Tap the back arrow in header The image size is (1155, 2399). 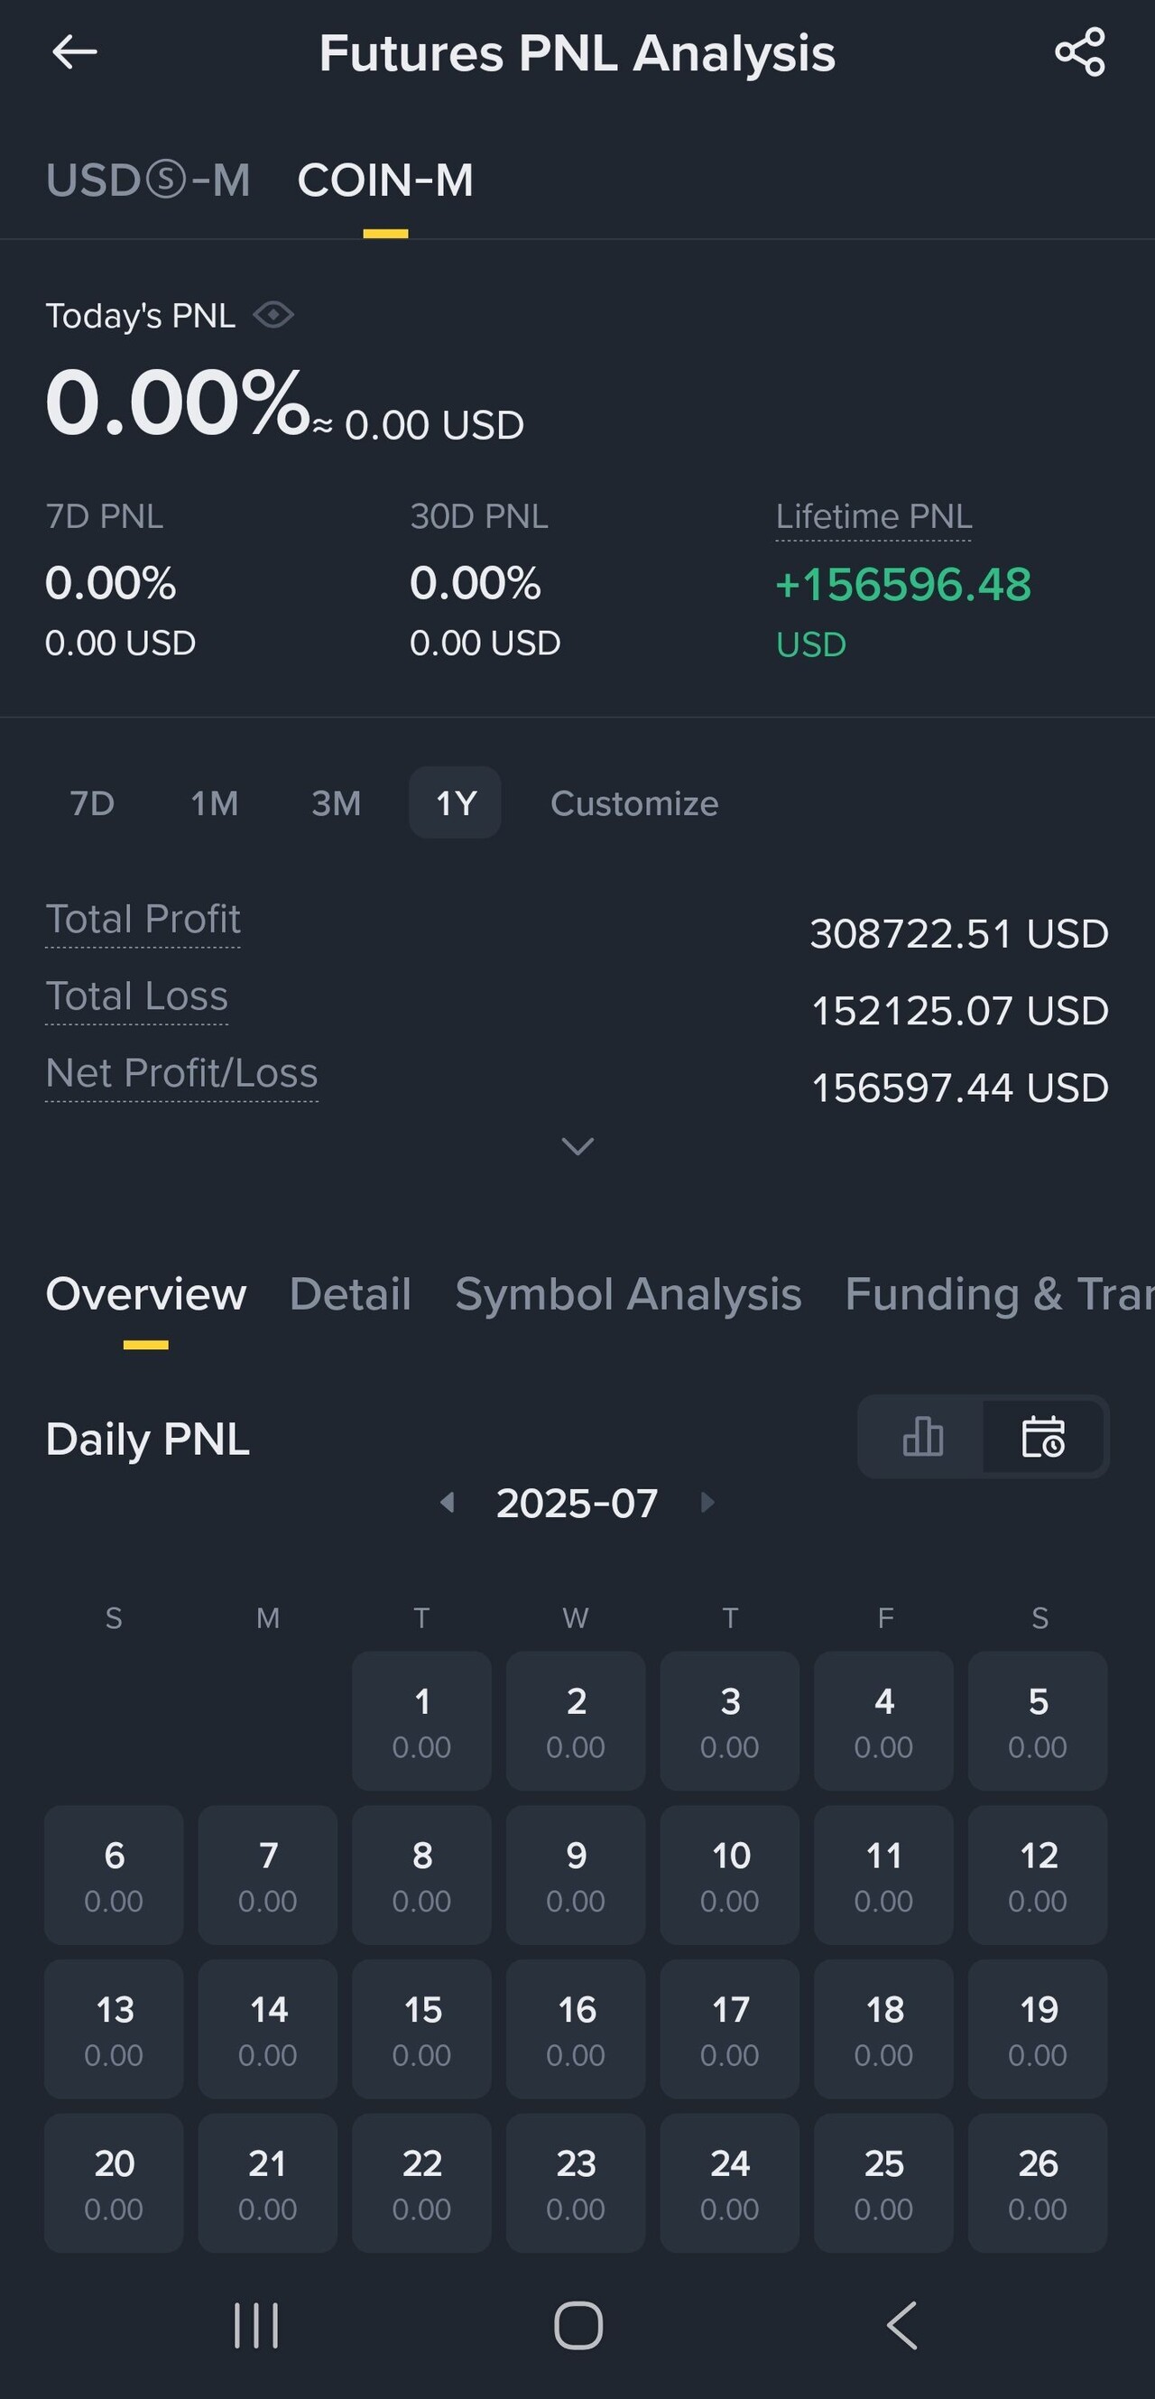pyautogui.click(x=75, y=52)
